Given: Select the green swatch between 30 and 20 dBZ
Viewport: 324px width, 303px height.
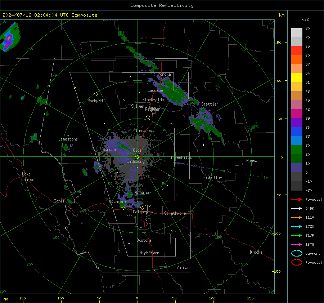Looking at the screenshot, I should 297,150.
